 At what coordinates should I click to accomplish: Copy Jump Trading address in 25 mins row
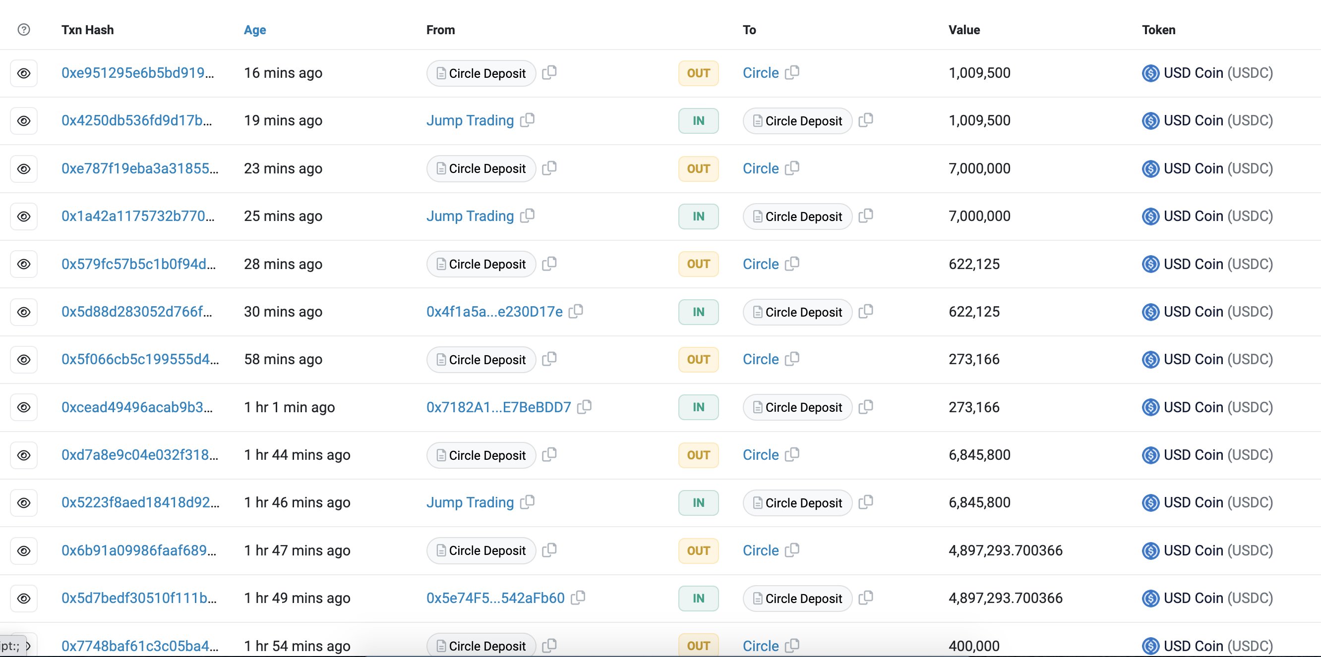coord(527,215)
